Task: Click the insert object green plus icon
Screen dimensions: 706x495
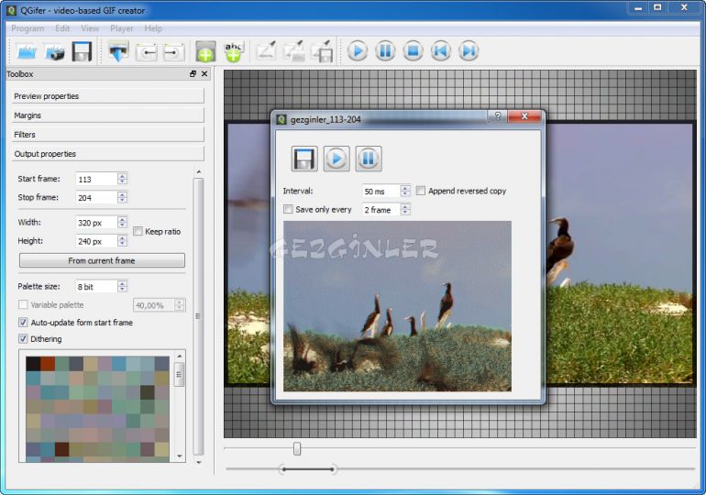Action: pyautogui.click(x=205, y=51)
